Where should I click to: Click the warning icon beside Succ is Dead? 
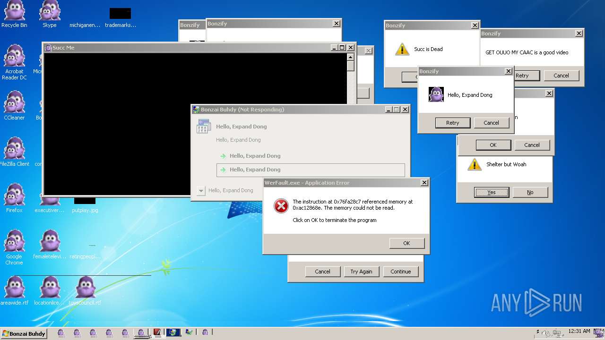coord(402,49)
